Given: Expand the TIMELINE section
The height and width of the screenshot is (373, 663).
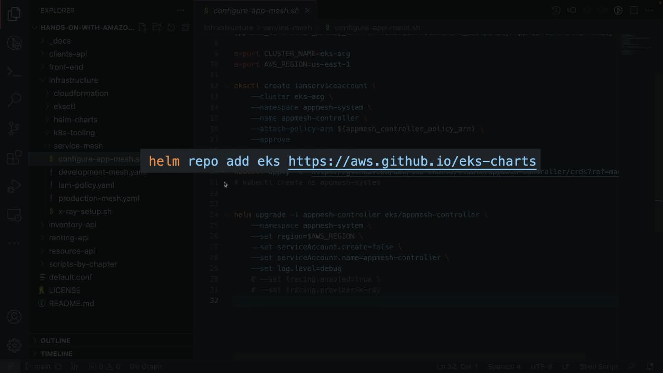Looking at the screenshot, I should point(56,354).
